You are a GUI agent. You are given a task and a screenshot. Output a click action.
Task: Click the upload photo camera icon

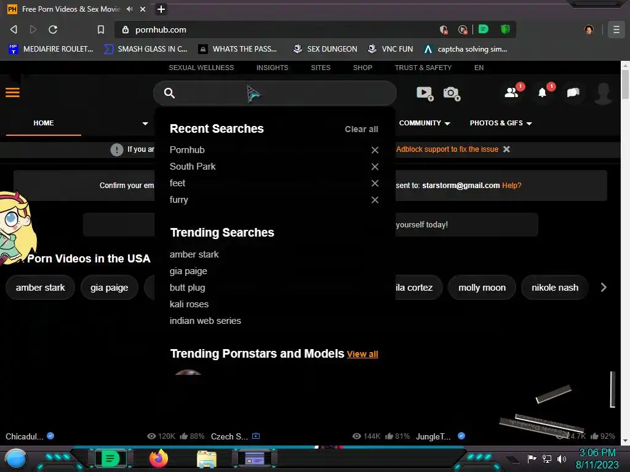coord(452,93)
